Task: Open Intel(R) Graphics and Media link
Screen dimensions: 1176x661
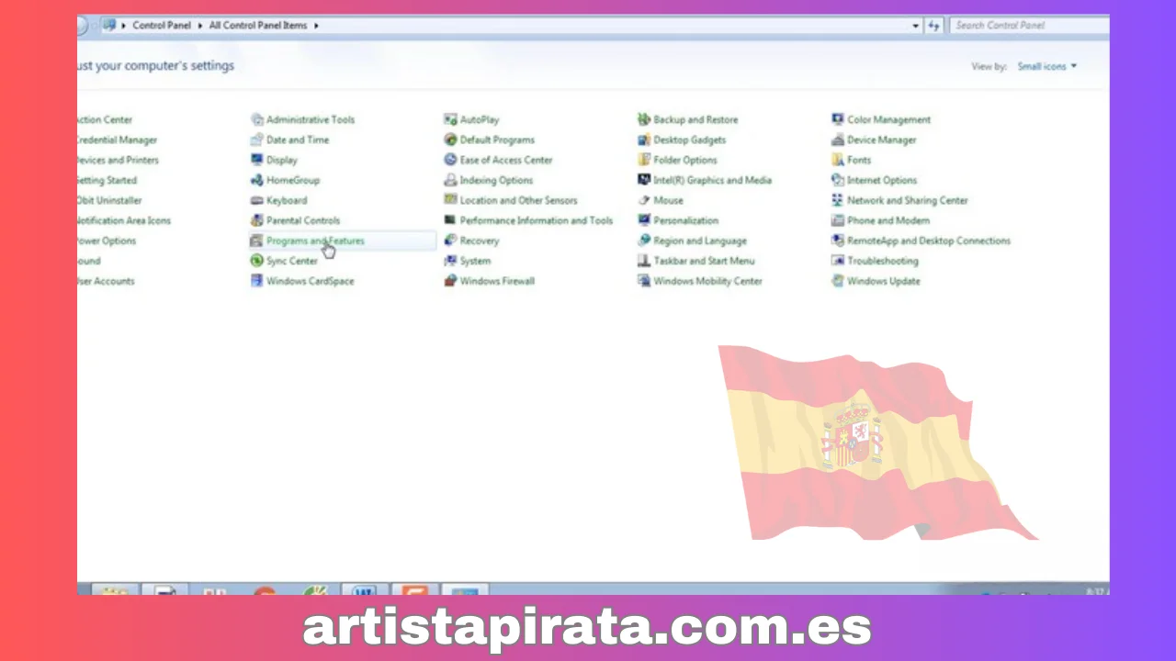Action: pos(712,180)
